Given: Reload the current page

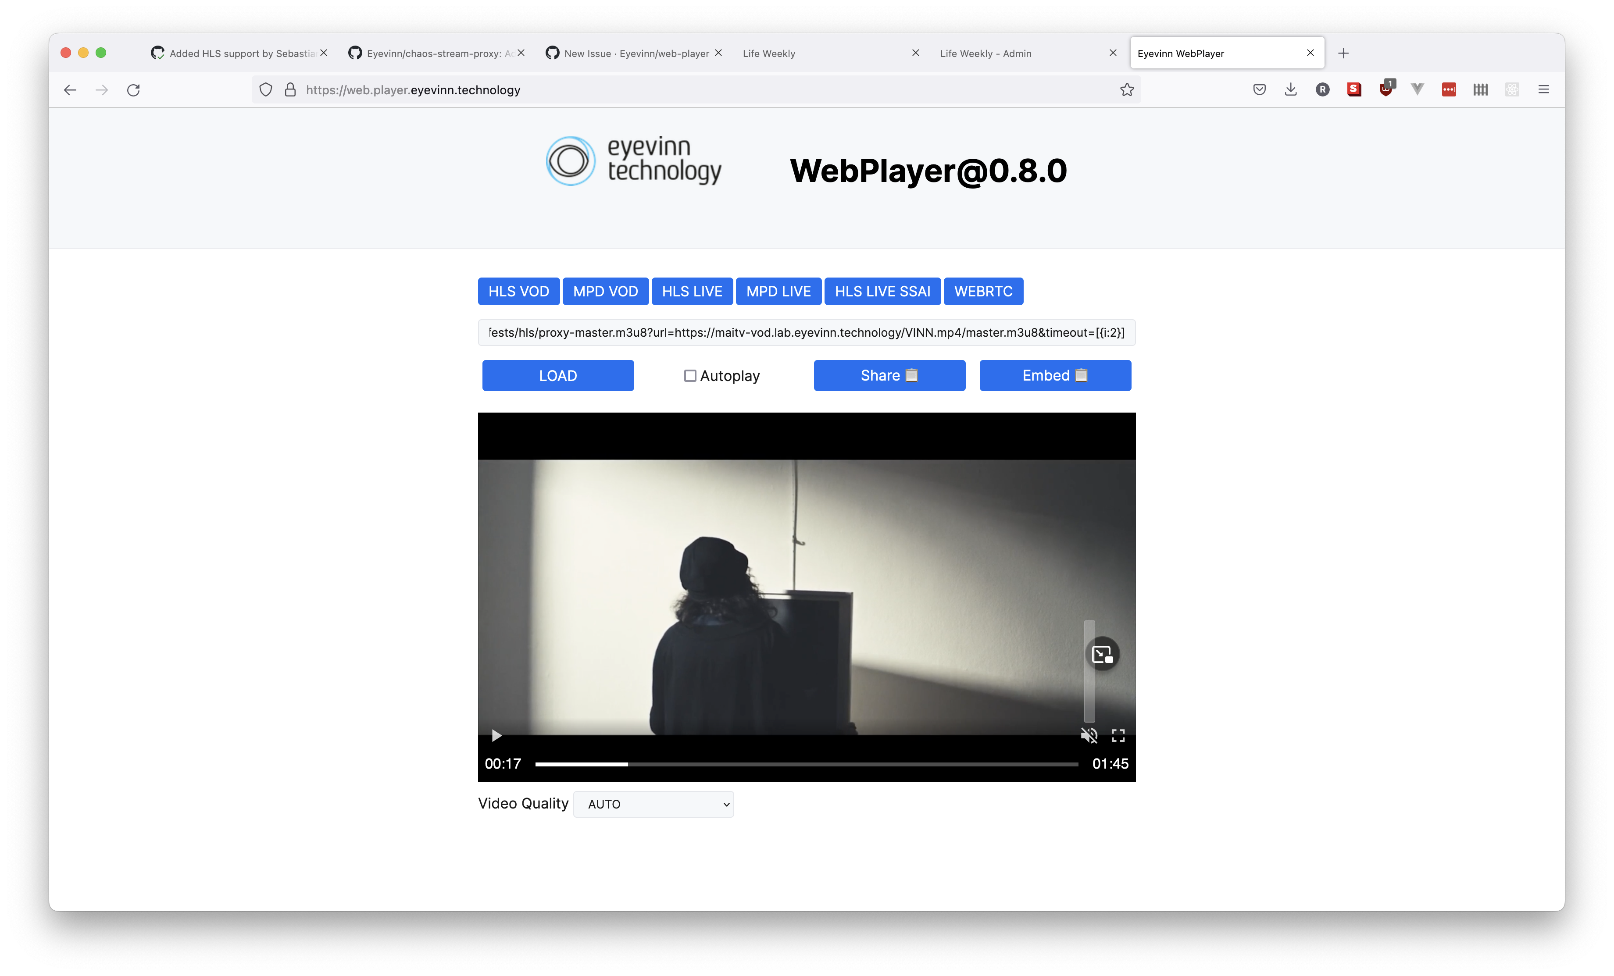Looking at the screenshot, I should 134,90.
